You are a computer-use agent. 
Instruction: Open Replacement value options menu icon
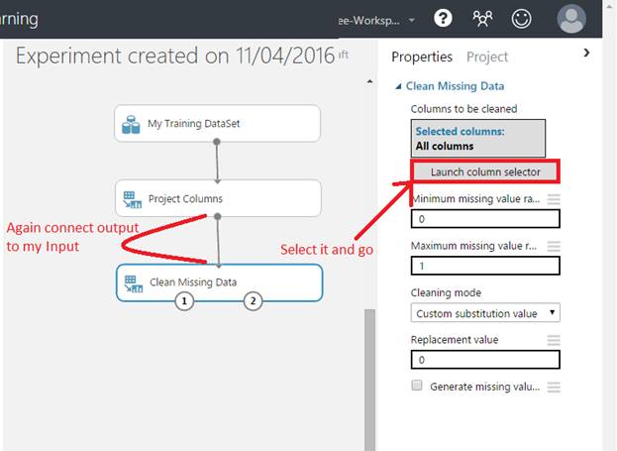click(x=554, y=340)
